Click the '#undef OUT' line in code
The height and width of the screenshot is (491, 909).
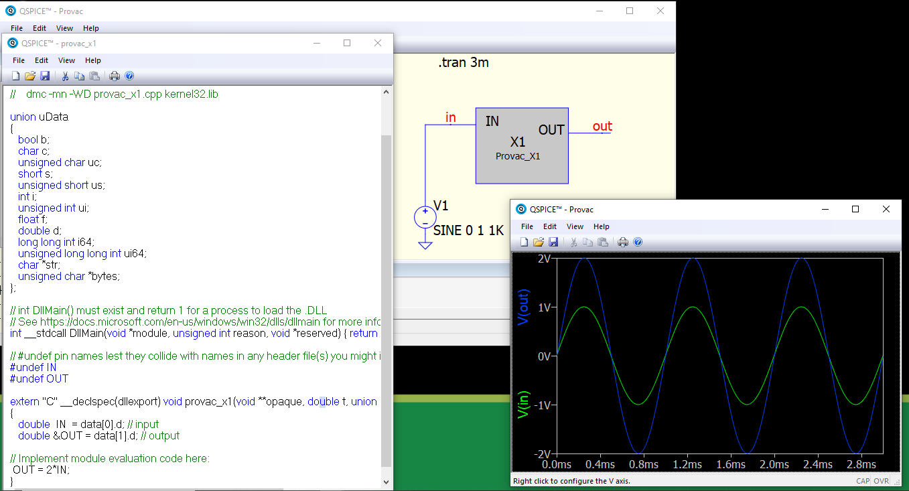tap(39, 378)
